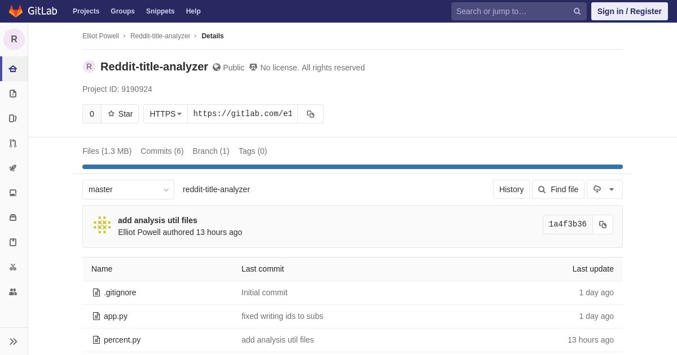Click the Sign in / Register button
677x355 pixels.
click(x=630, y=11)
